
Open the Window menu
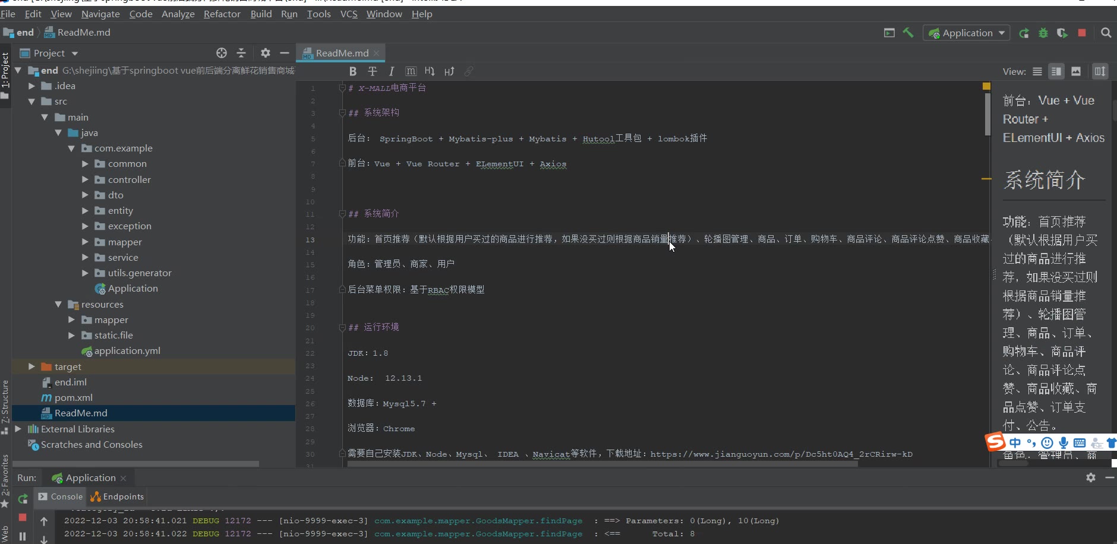point(384,14)
